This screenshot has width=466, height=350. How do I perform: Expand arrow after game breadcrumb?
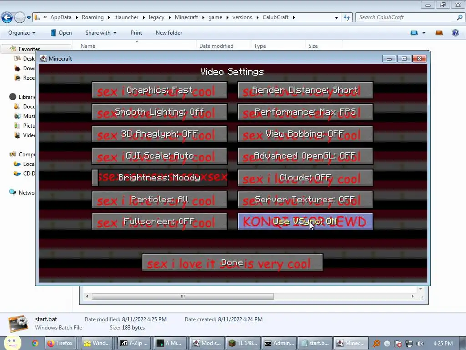click(x=228, y=17)
